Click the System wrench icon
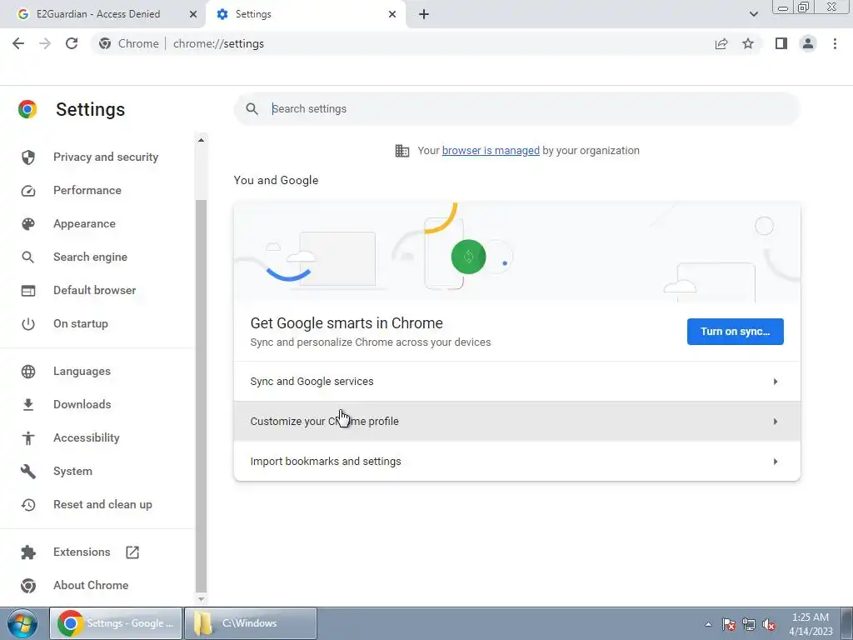Image resolution: width=853 pixels, height=640 pixels. (28, 472)
